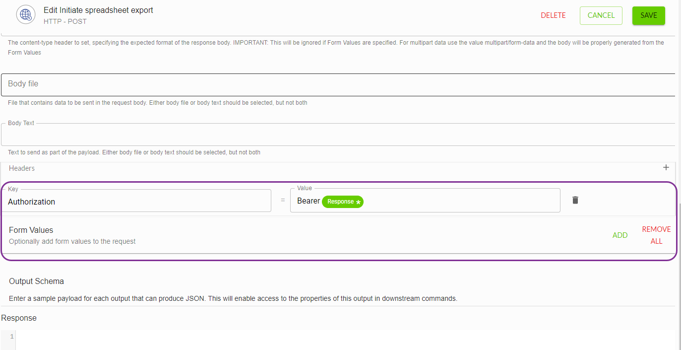Click ADD to insert a form value

[x=619, y=235]
